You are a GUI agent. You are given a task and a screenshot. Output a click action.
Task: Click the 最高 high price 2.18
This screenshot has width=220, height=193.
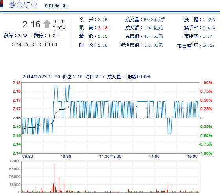[103, 28]
